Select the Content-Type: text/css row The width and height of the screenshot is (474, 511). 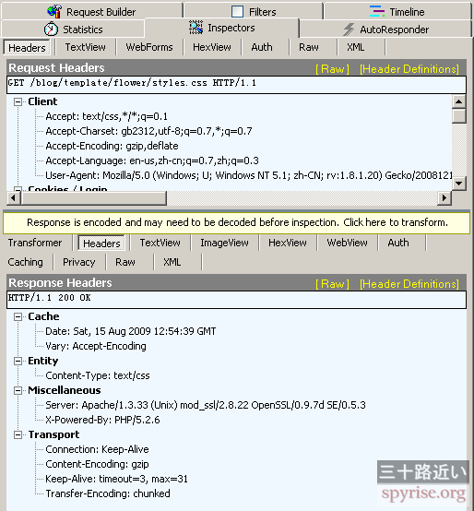[98, 375]
